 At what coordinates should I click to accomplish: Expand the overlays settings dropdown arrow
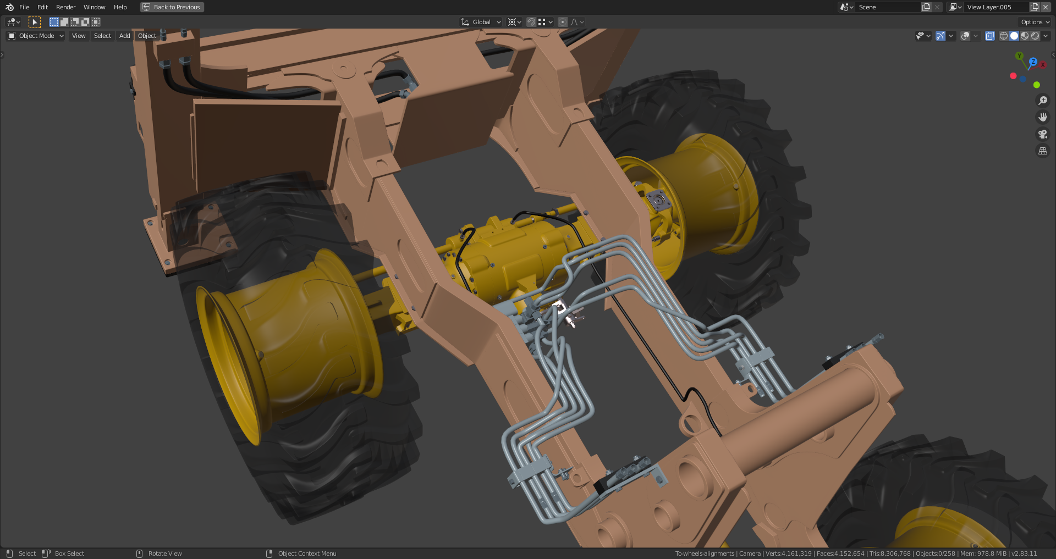976,36
